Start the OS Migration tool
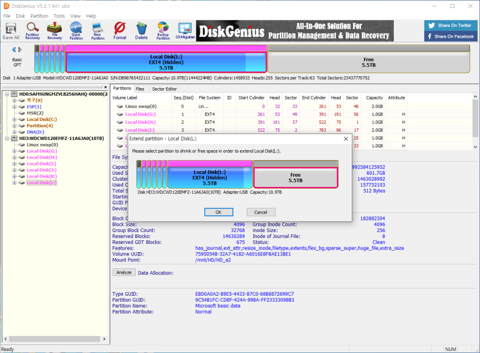This screenshot has width=480, height=353. click(x=184, y=30)
